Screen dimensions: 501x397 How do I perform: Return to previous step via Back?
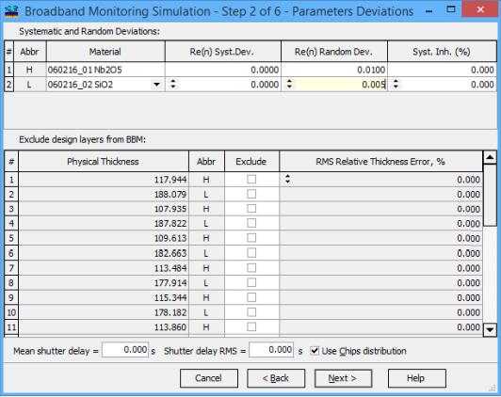click(x=276, y=378)
